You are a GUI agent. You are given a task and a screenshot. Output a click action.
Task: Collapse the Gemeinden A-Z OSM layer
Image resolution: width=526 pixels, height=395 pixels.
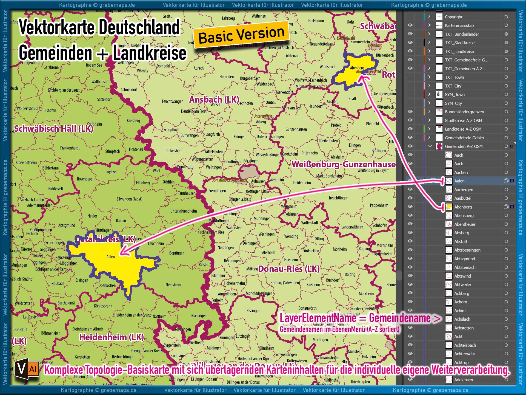point(430,146)
